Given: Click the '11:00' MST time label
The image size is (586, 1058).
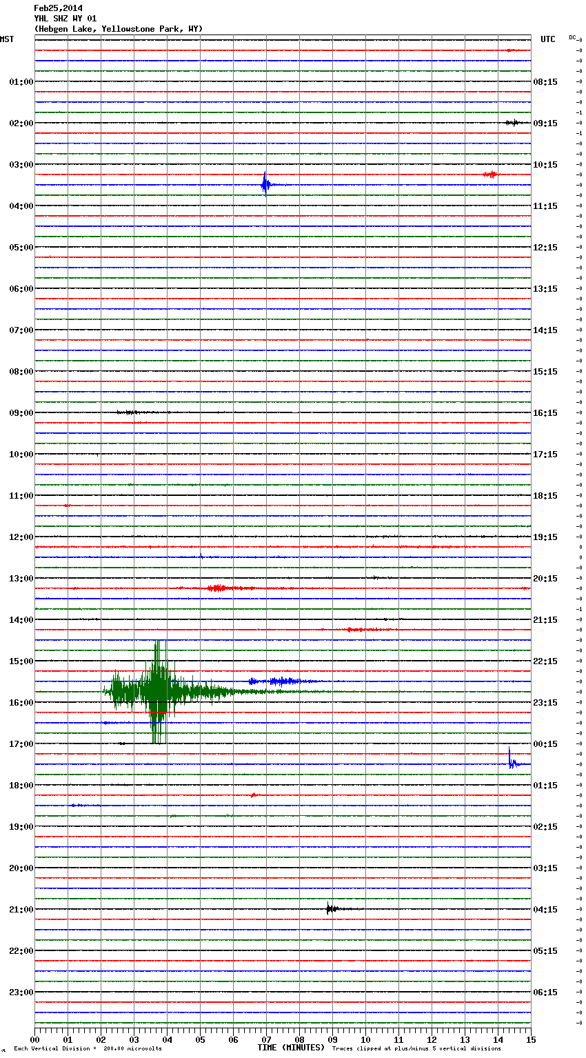Looking at the screenshot, I should pos(21,496).
